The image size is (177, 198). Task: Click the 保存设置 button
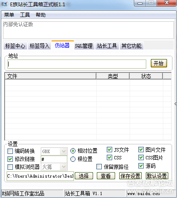tap(130, 176)
